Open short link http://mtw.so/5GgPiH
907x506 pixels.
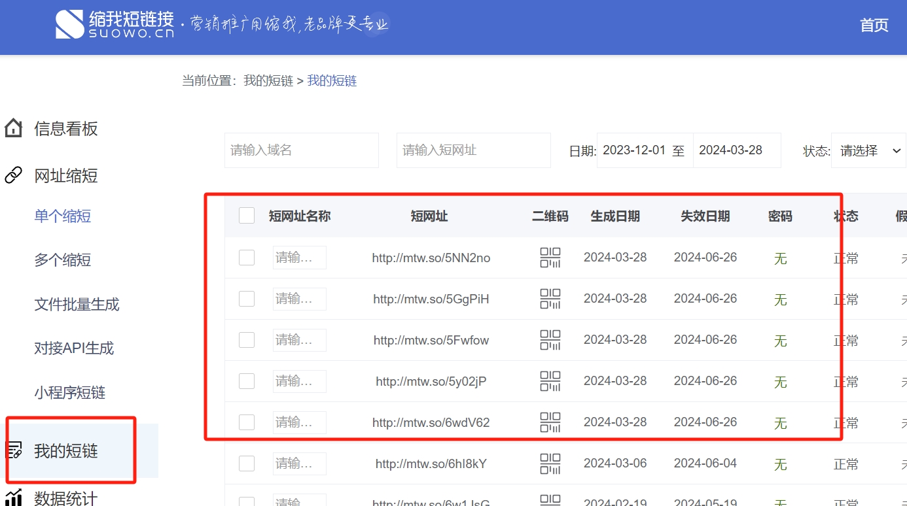(x=431, y=299)
